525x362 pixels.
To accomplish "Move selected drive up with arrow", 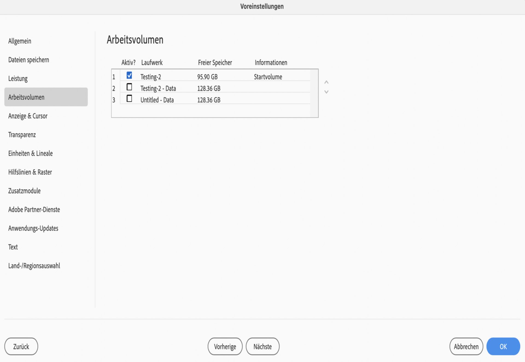I will point(326,82).
